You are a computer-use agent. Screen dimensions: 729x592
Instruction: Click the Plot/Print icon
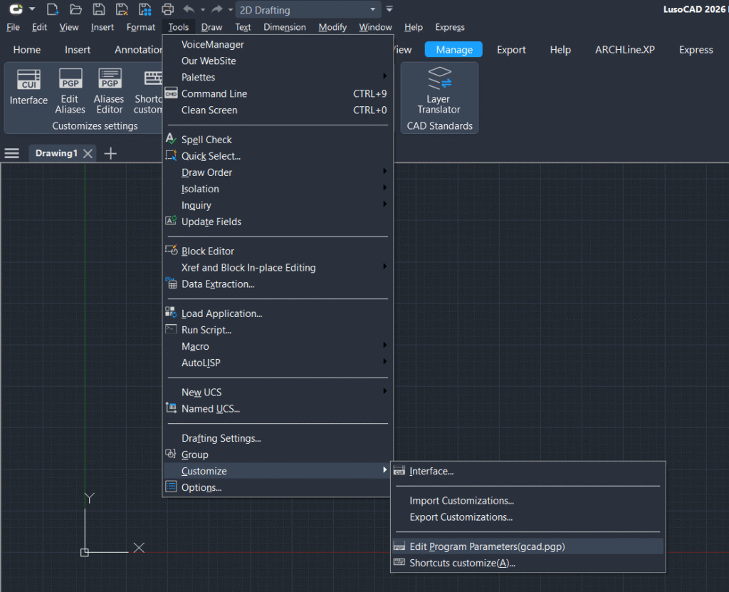[x=167, y=9]
